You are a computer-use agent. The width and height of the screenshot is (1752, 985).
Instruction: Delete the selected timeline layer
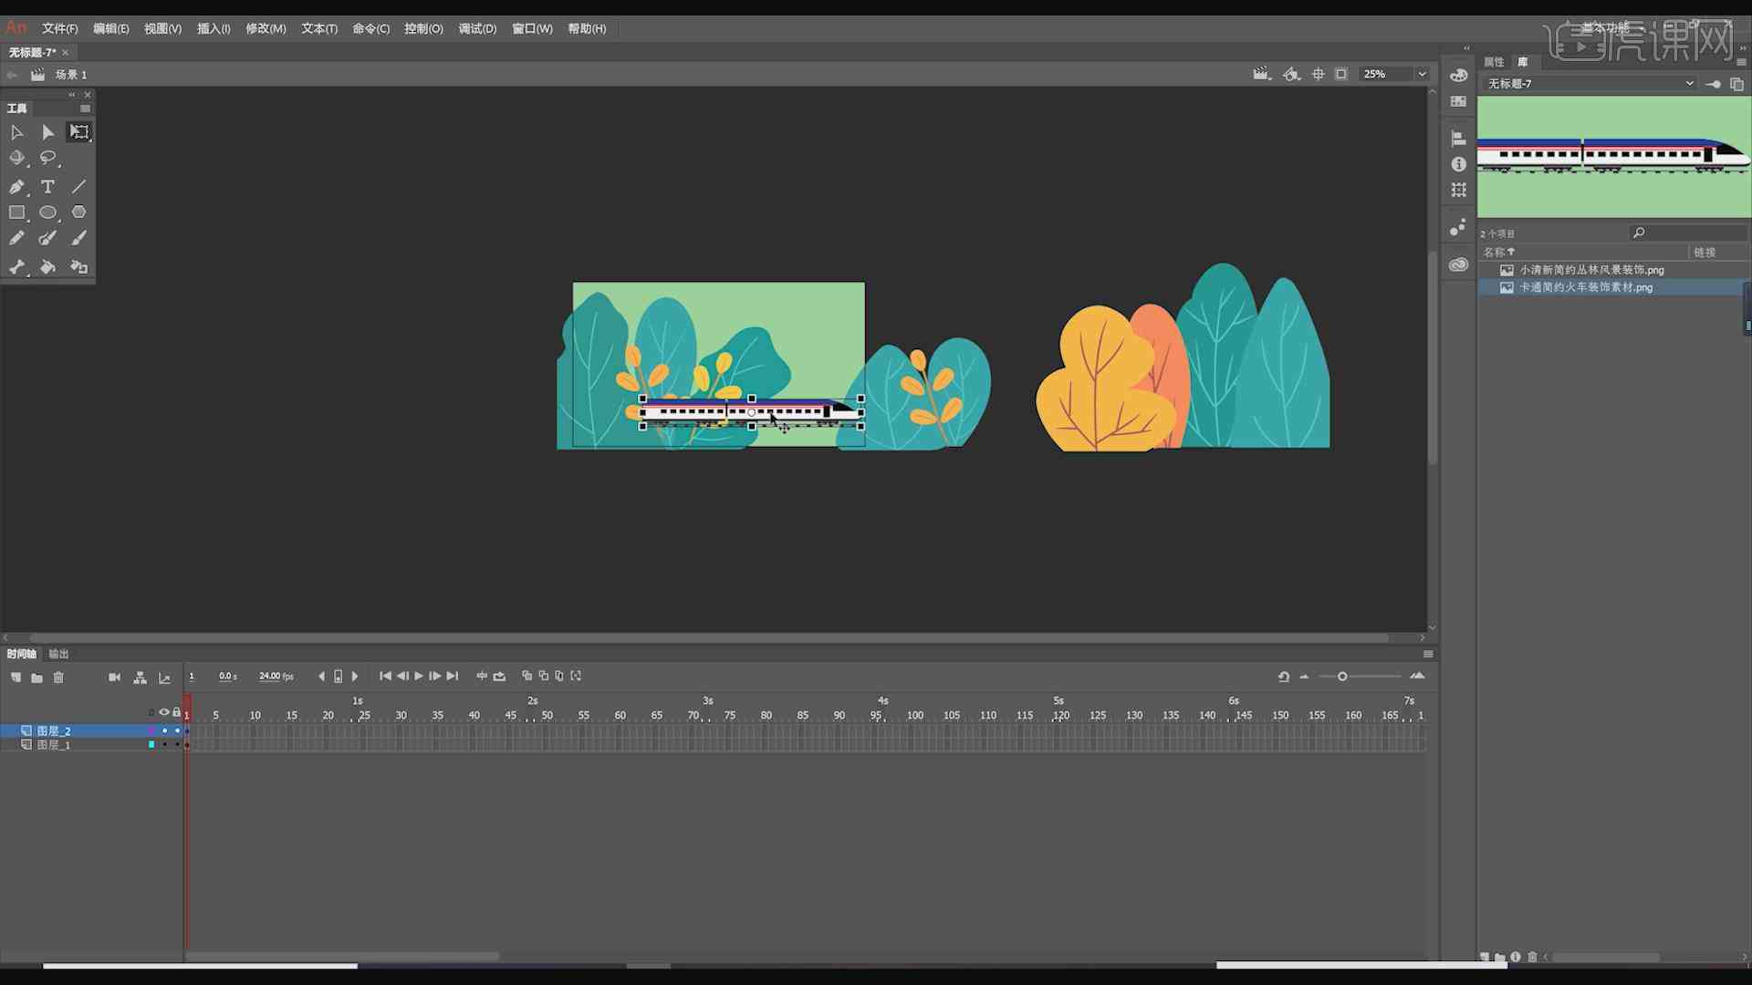[58, 678]
